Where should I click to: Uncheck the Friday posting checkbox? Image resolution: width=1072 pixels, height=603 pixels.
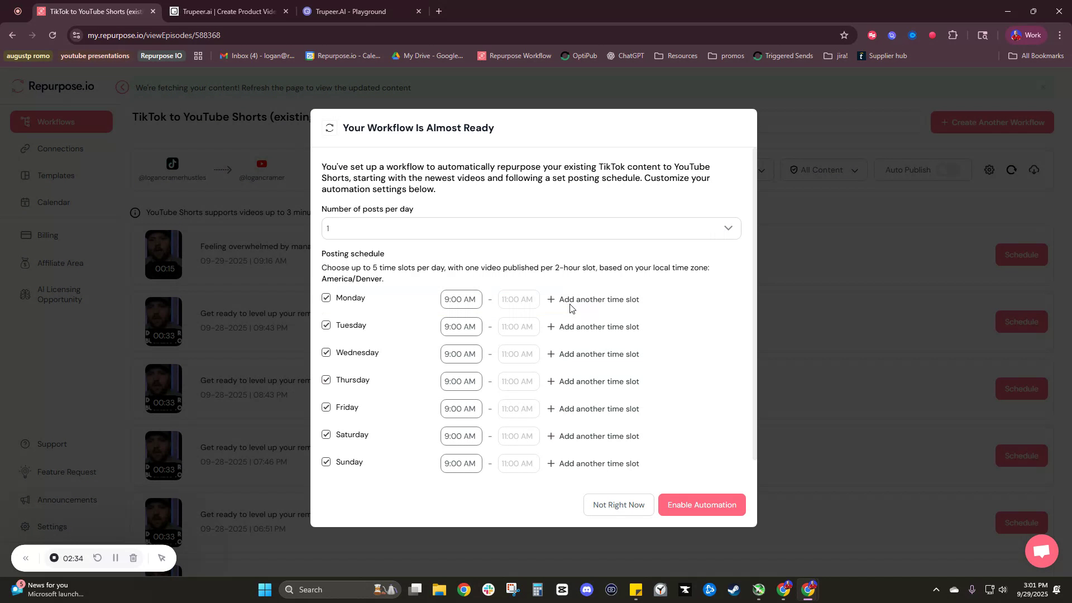tap(327, 407)
